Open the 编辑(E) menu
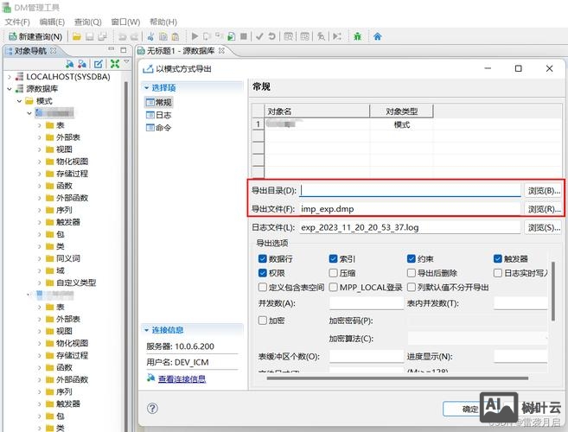Viewport: 568px width, 432px height. point(52,22)
